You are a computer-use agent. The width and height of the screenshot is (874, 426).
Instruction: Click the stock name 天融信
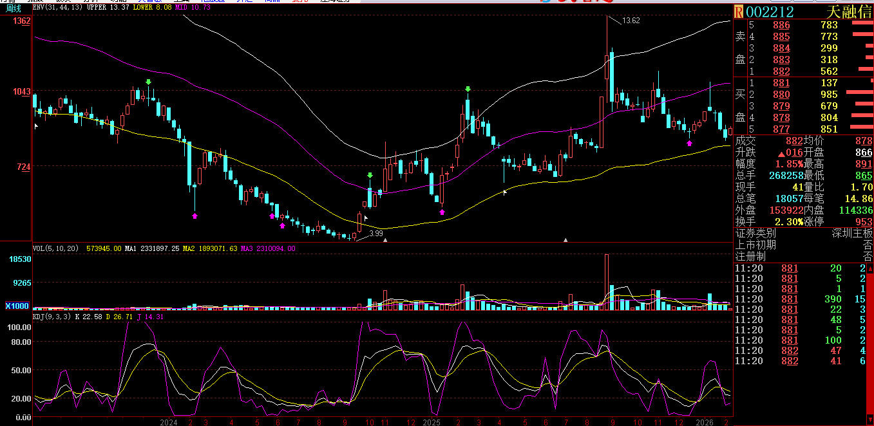(849, 12)
